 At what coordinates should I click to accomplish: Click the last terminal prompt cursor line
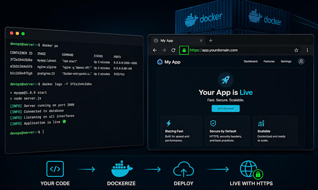point(27,132)
